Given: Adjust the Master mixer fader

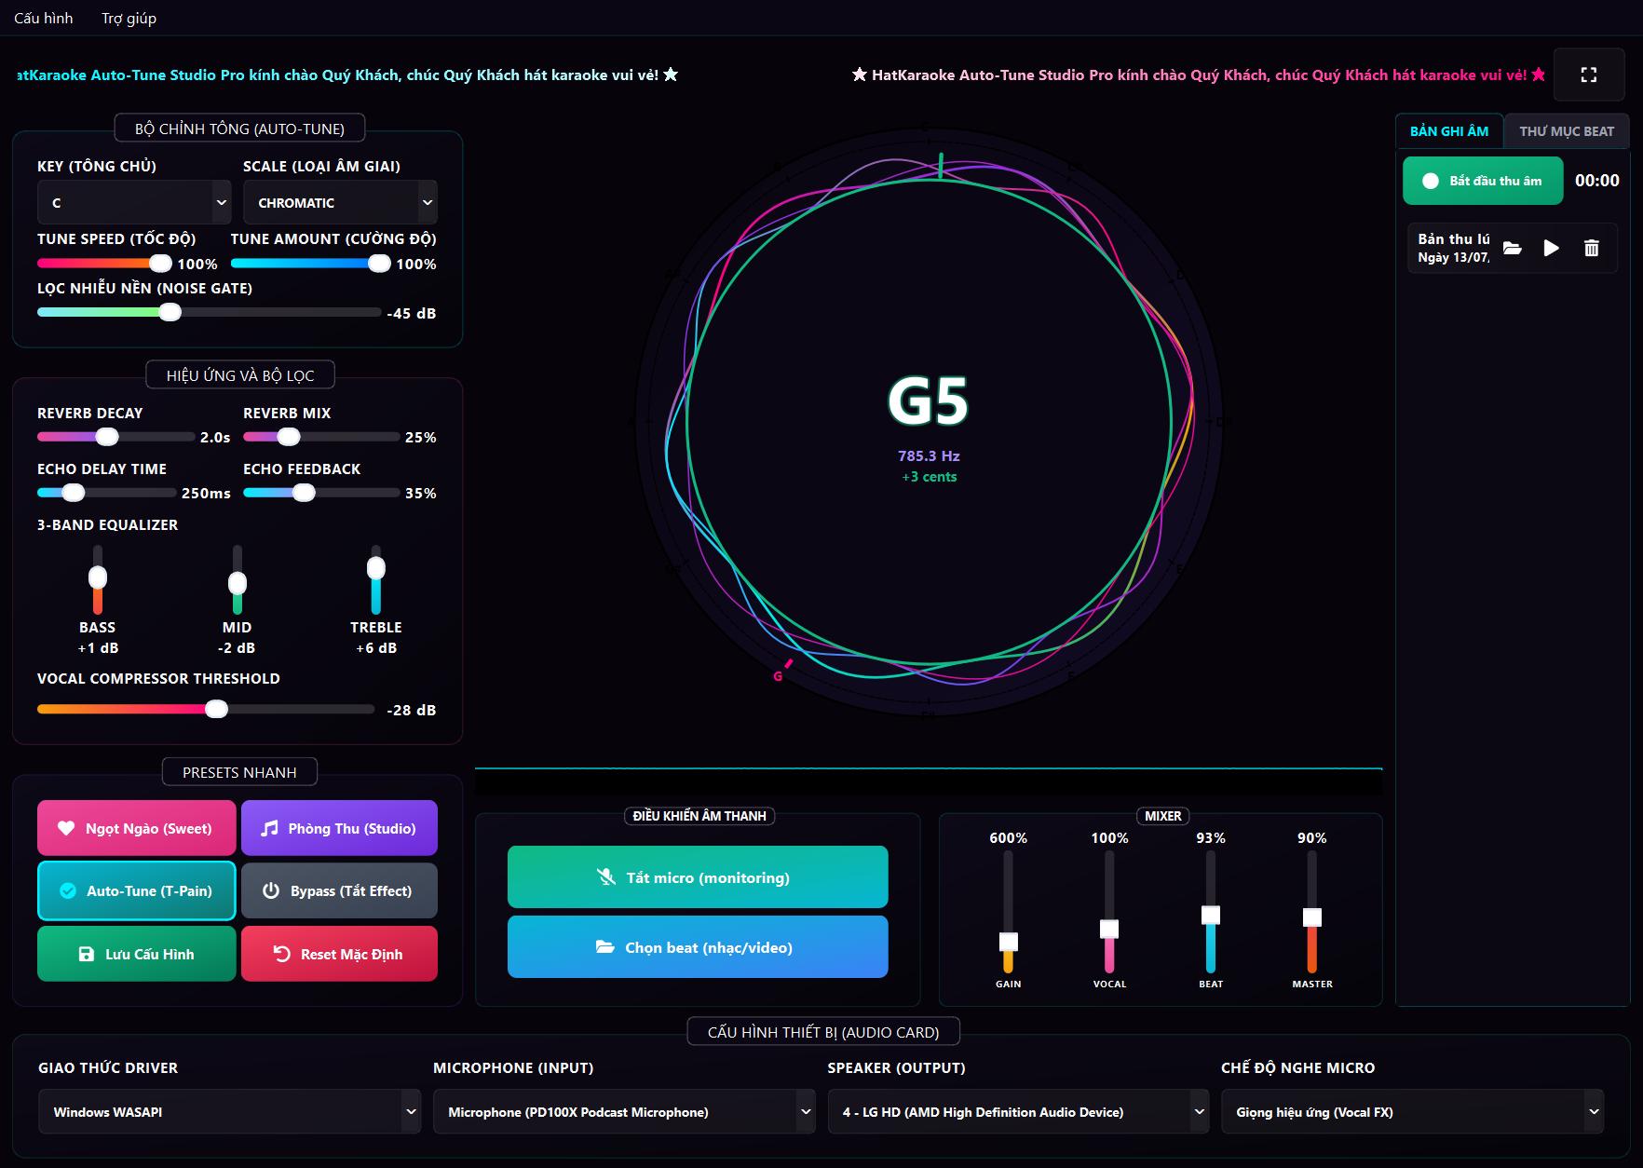Looking at the screenshot, I should [1311, 913].
